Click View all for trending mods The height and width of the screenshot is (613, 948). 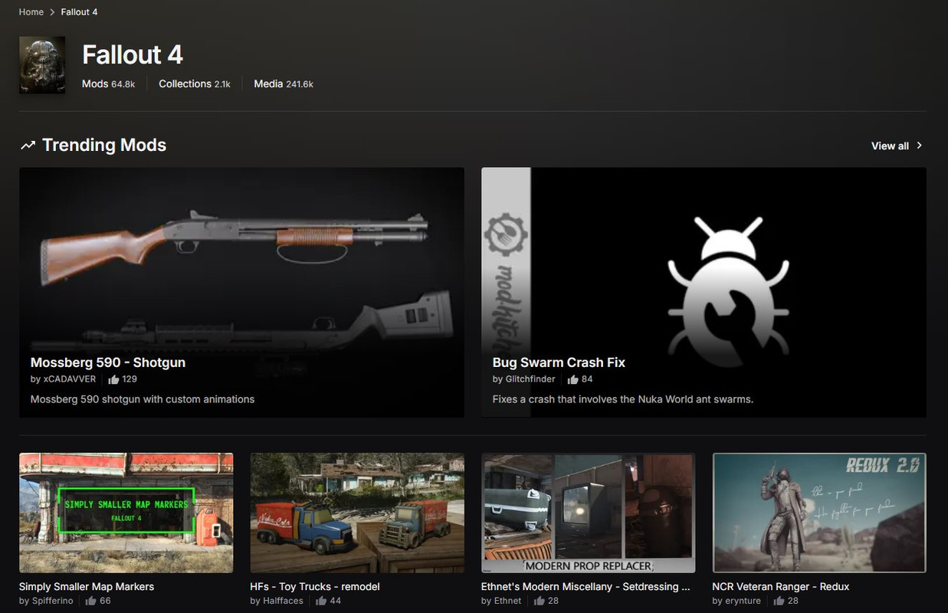[x=890, y=146]
